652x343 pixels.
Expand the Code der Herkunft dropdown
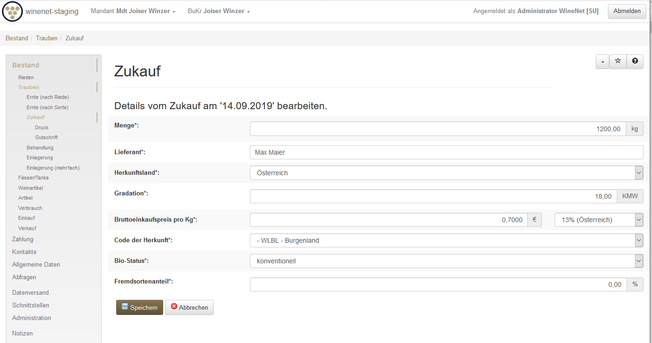[446, 240]
